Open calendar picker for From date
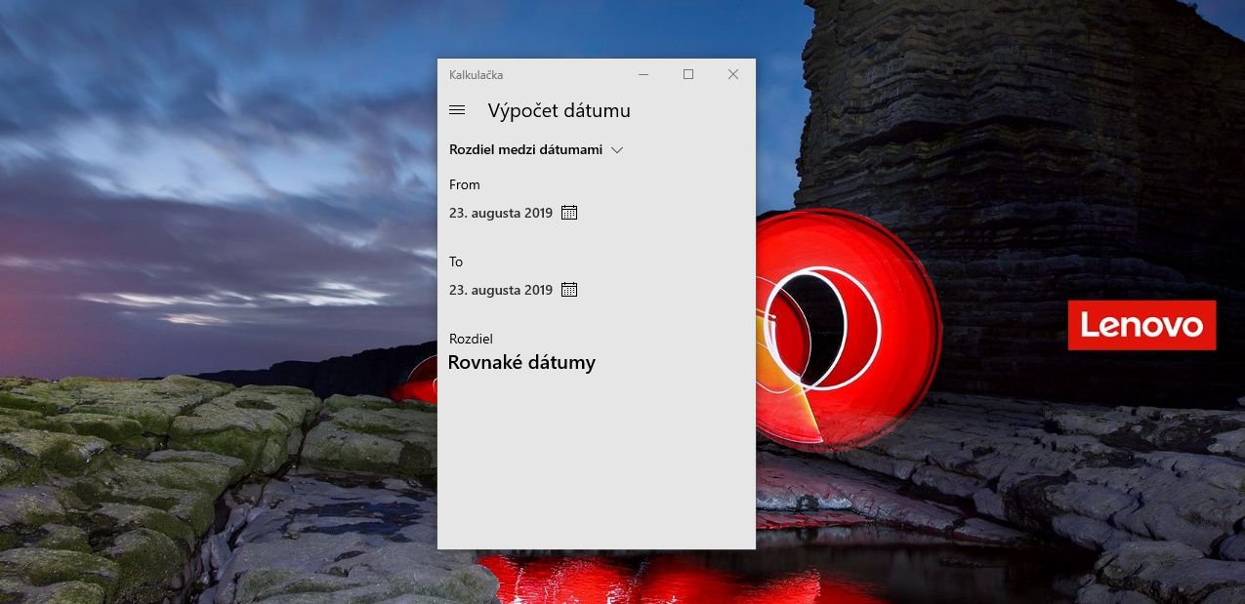This screenshot has width=1245, height=604. click(x=569, y=212)
